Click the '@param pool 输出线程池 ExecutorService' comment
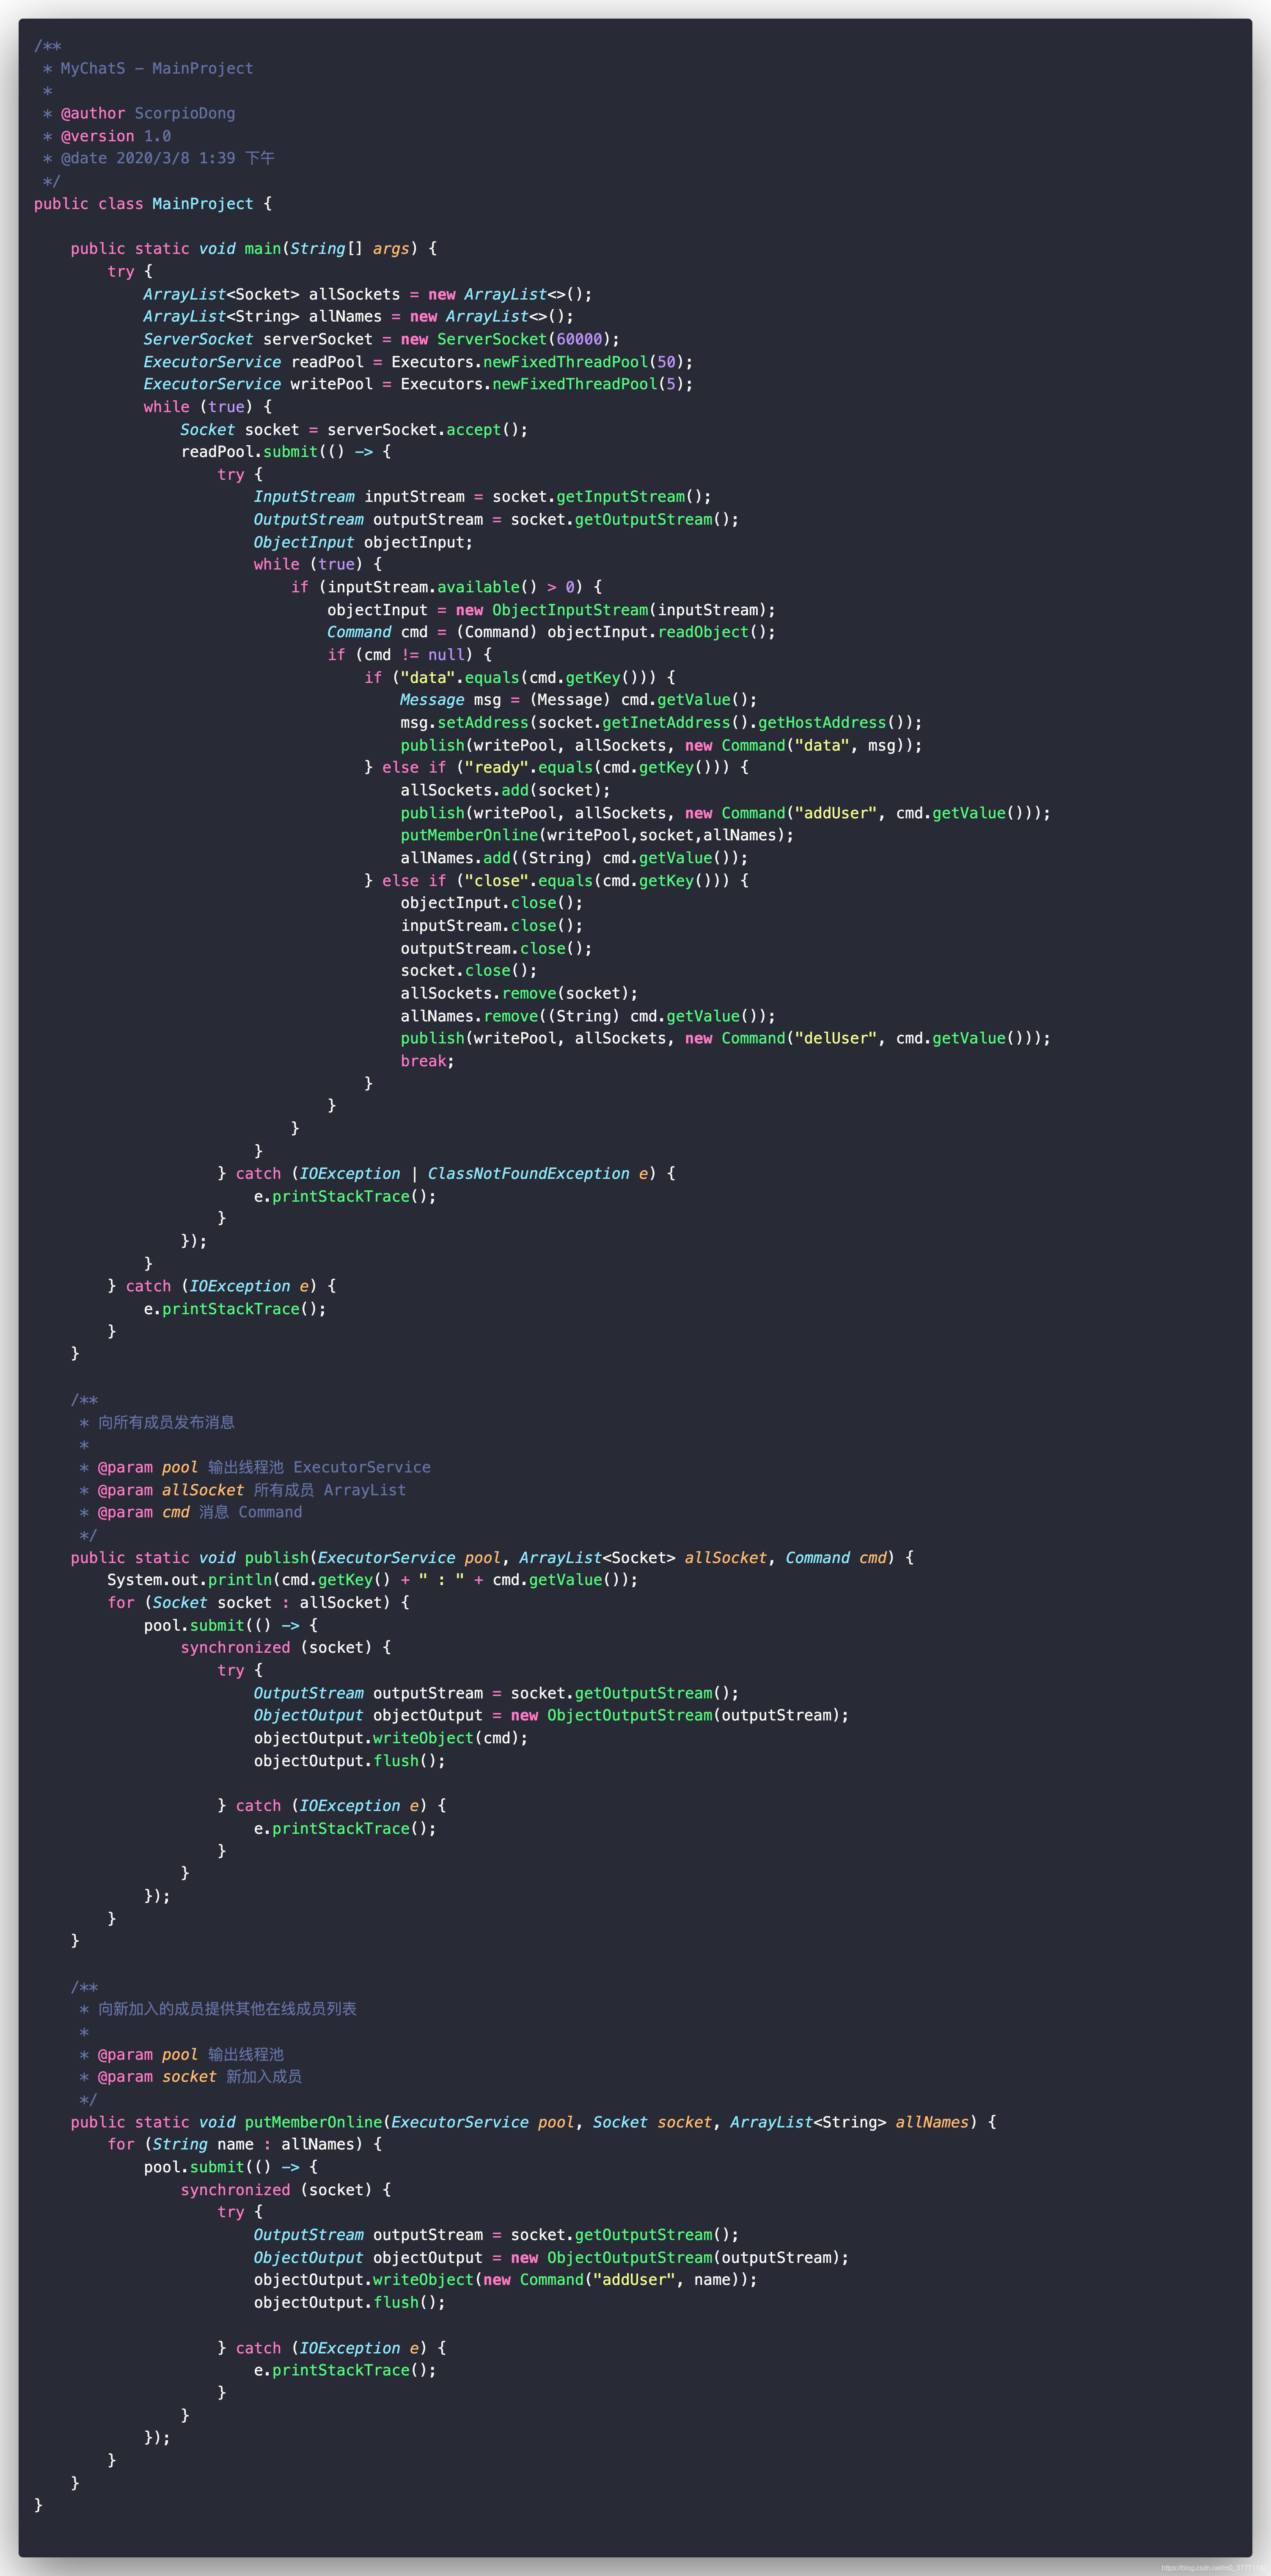Image resolution: width=1271 pixels, height=2576 pixels. [x=255, y=1467]
